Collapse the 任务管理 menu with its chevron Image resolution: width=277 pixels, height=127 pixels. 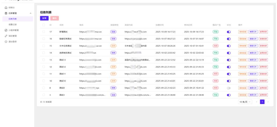point(31,13)
